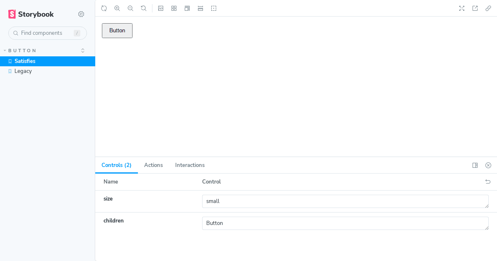Zoom out of the story canvas

130,8
